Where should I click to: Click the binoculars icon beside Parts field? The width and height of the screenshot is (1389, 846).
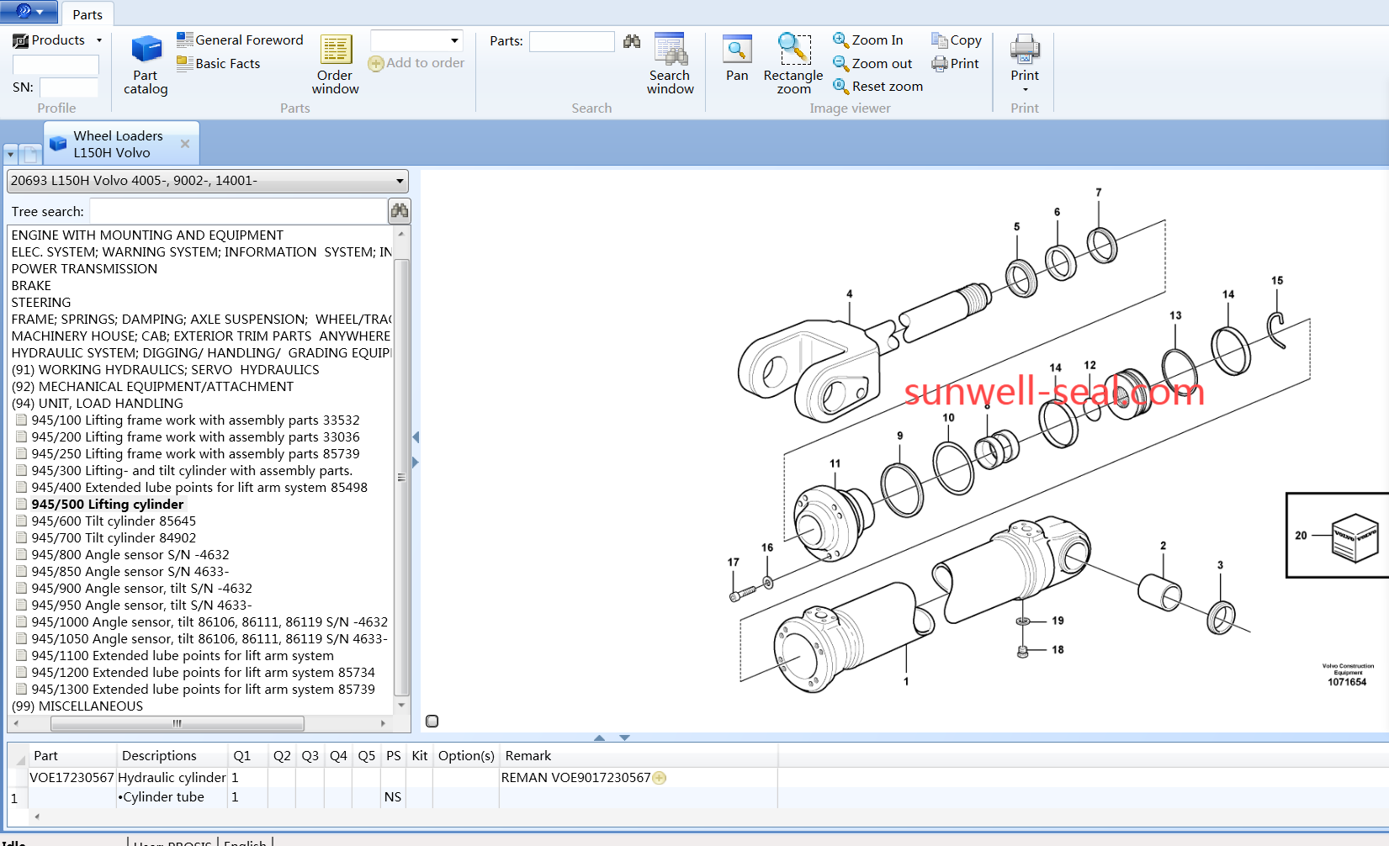point(632,41)
